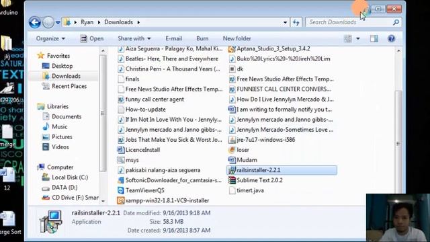Image resolution: width=430 pixels, height=242 pixels.
Task: Select the Sublime Text 2.0.2 icon
Action: point(232,180)
